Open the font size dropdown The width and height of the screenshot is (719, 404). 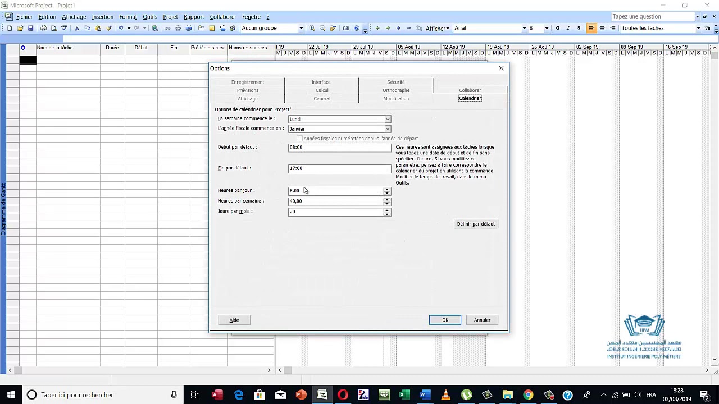pyautogui.click(x=547, y=28)
